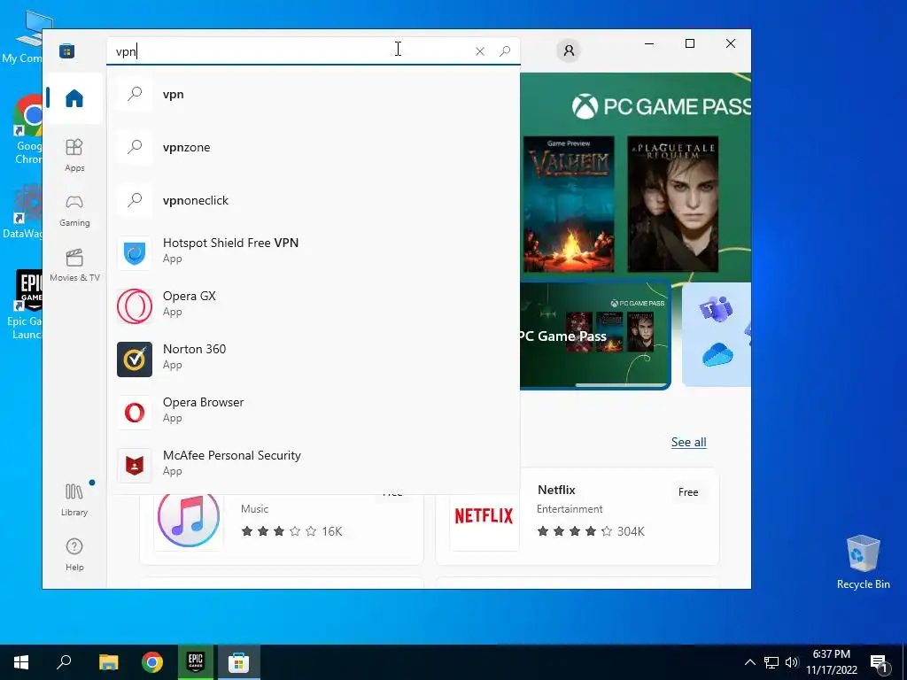Open the Library in the sidebar
Viewport: 907px width, 680px height.
[74, 500]
